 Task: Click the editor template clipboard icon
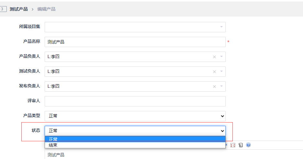(241, 145)
